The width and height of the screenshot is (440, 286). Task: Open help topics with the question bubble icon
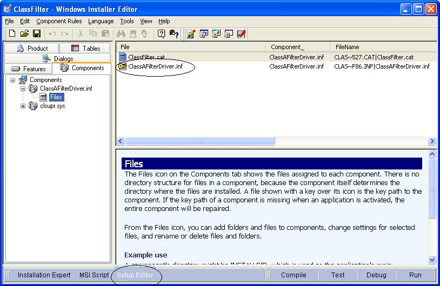162,34
